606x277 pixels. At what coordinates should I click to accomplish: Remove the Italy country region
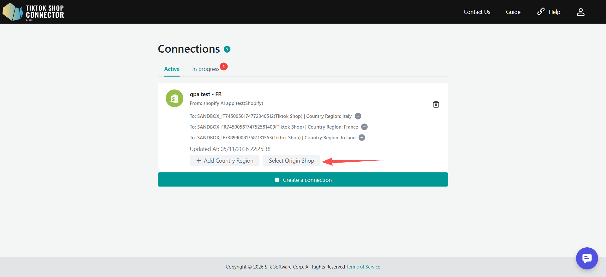[358, 116]
